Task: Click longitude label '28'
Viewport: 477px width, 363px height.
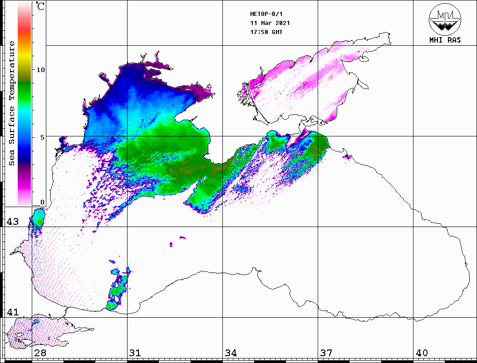Action: tap(40, 353)
